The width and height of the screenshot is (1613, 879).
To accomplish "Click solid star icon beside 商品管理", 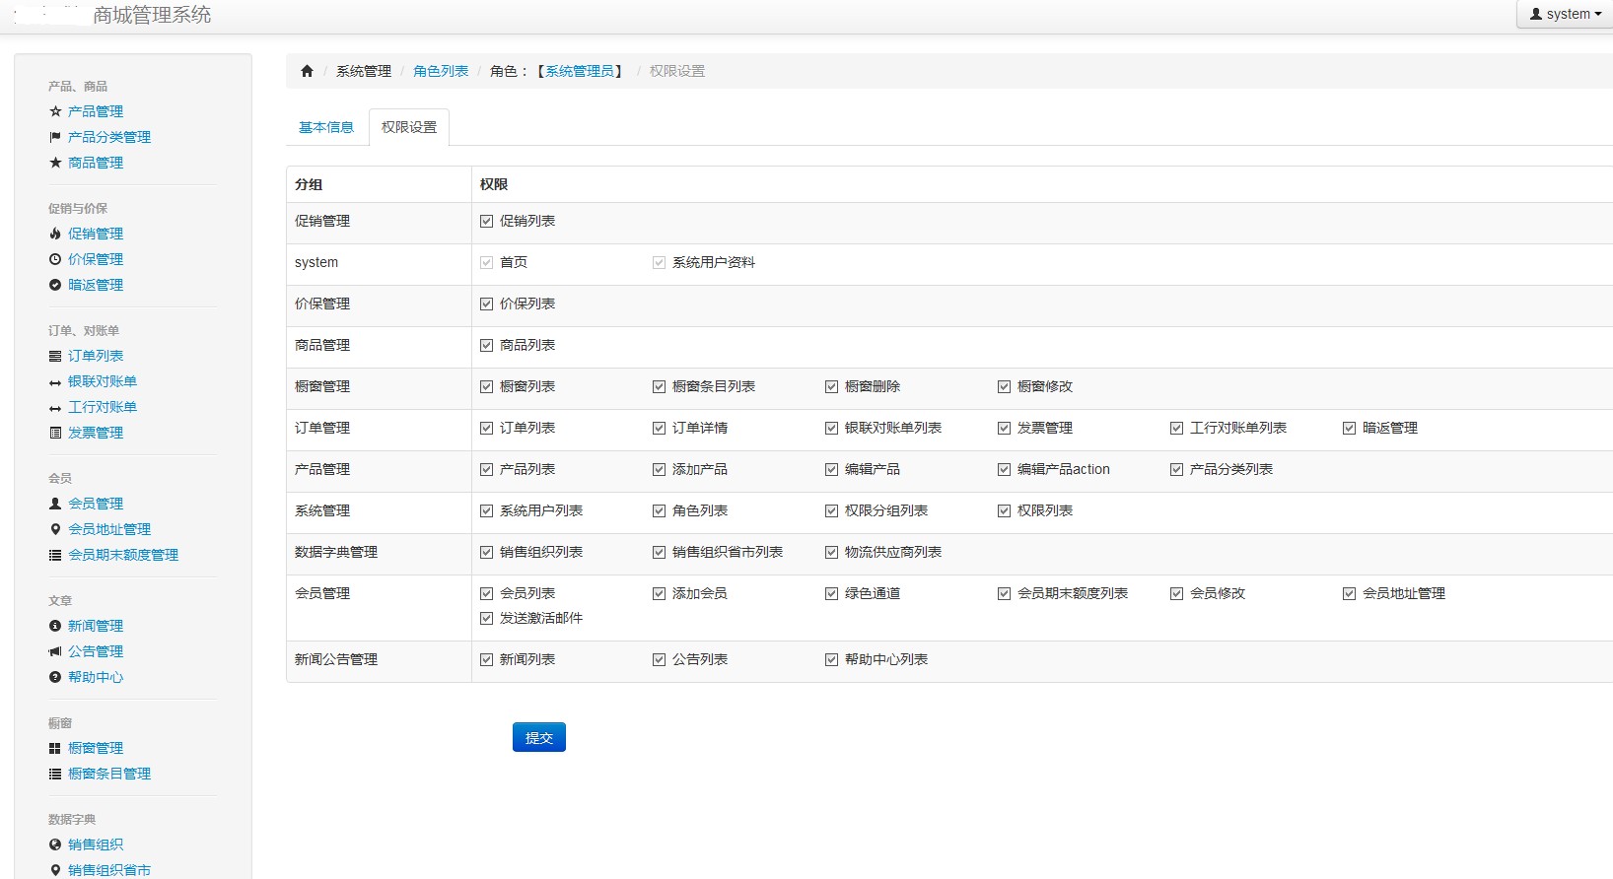I will coord(55,163).
